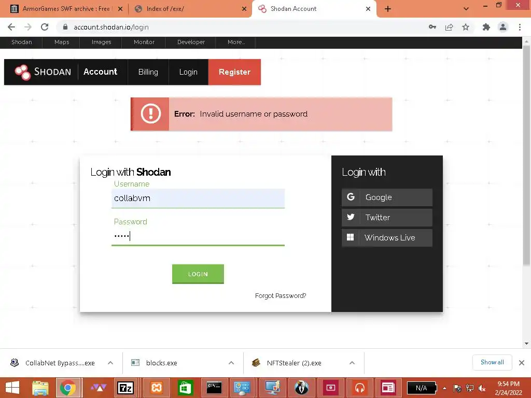Viewport: 531px width, 398px height.
Task: Open Command Prompt from the taskbar
Action: click(214, 388)
